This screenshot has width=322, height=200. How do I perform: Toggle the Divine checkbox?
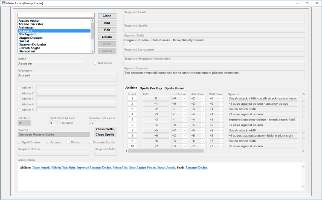(68, 142)
